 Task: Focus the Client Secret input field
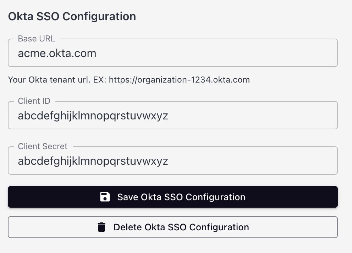(172, 161)
